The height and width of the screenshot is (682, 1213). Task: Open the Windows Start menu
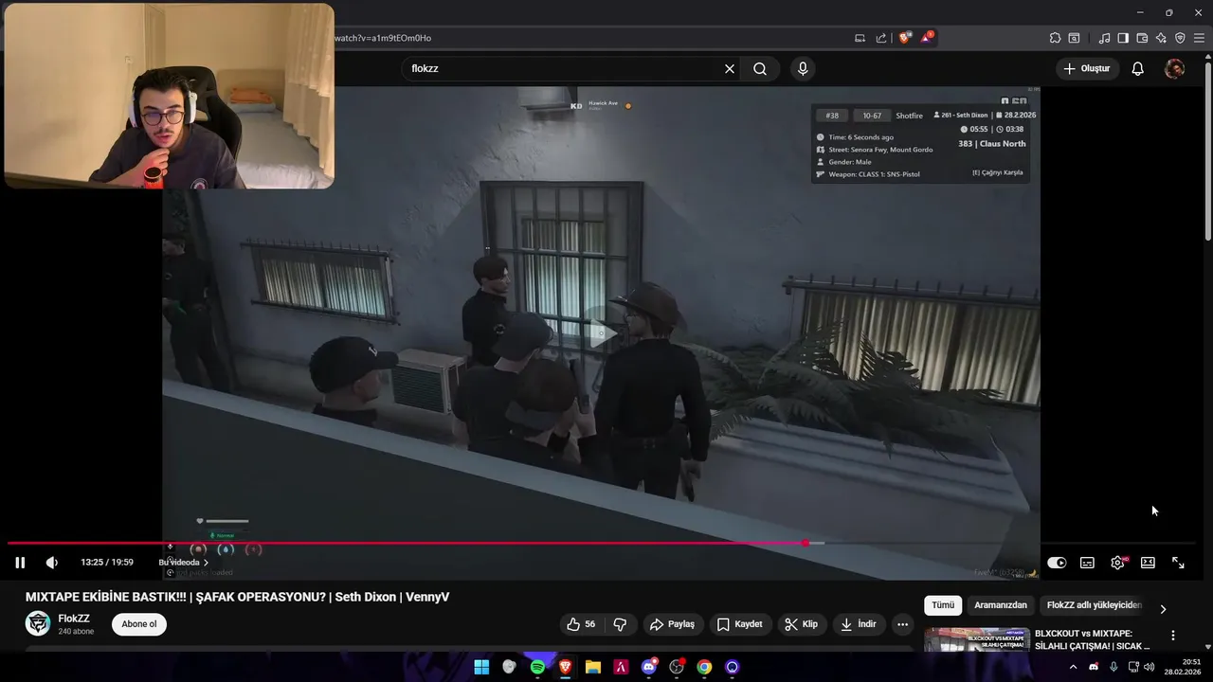[x=481, y=667]
